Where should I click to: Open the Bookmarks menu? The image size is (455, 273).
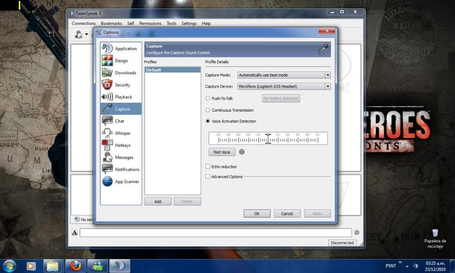[111, 23]
